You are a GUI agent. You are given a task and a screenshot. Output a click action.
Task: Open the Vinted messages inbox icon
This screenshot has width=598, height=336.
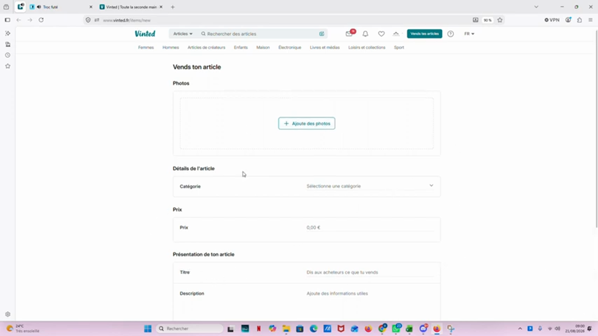pos(349,34)
